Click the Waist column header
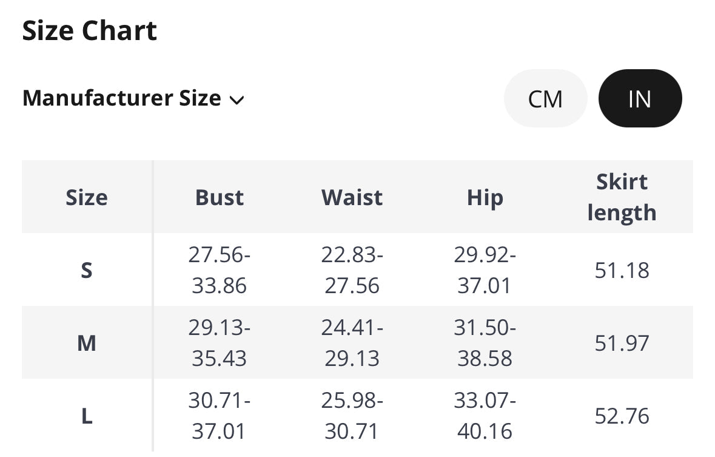 coord(352,198)
